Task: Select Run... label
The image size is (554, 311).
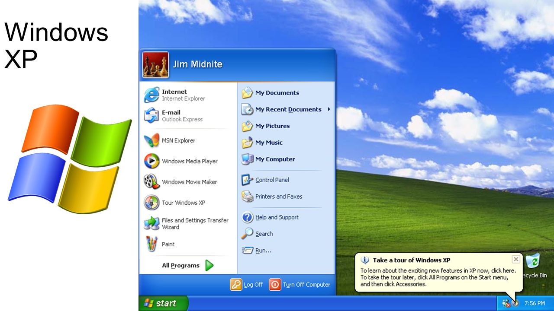Action: 263,250
